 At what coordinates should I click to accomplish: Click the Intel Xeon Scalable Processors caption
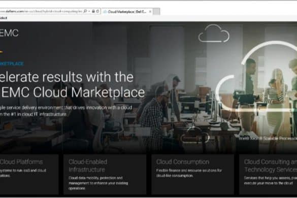tap(268, 139)
